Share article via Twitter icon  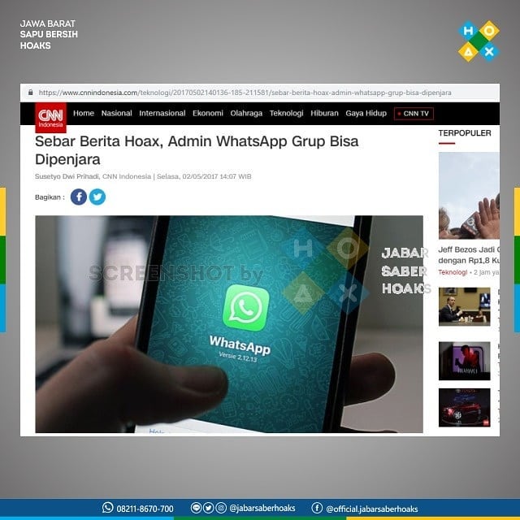click(x=97, y=197)
